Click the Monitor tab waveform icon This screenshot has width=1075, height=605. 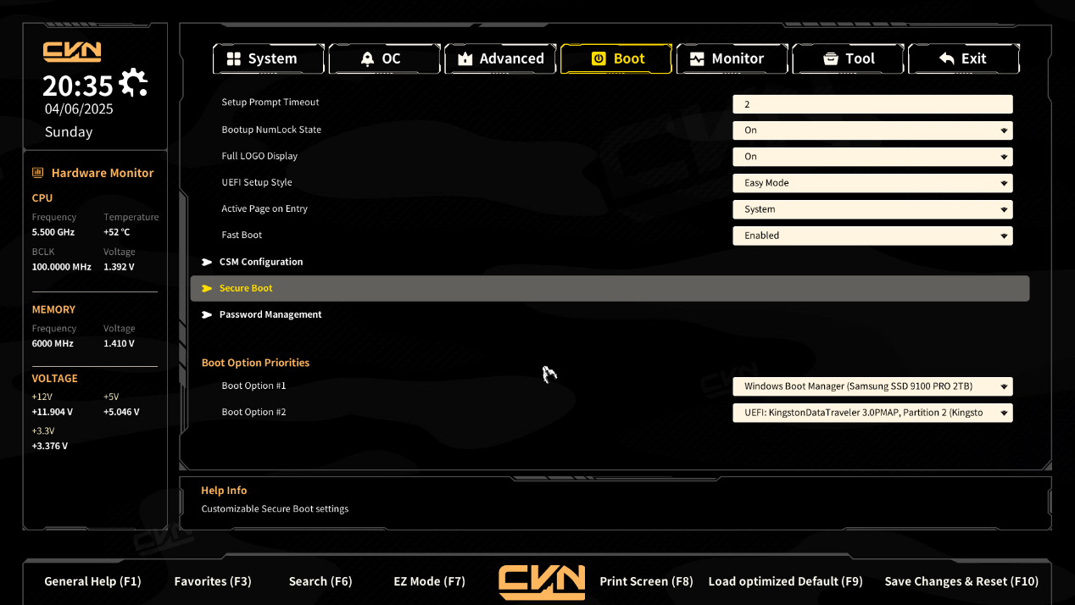coord(697,58)
